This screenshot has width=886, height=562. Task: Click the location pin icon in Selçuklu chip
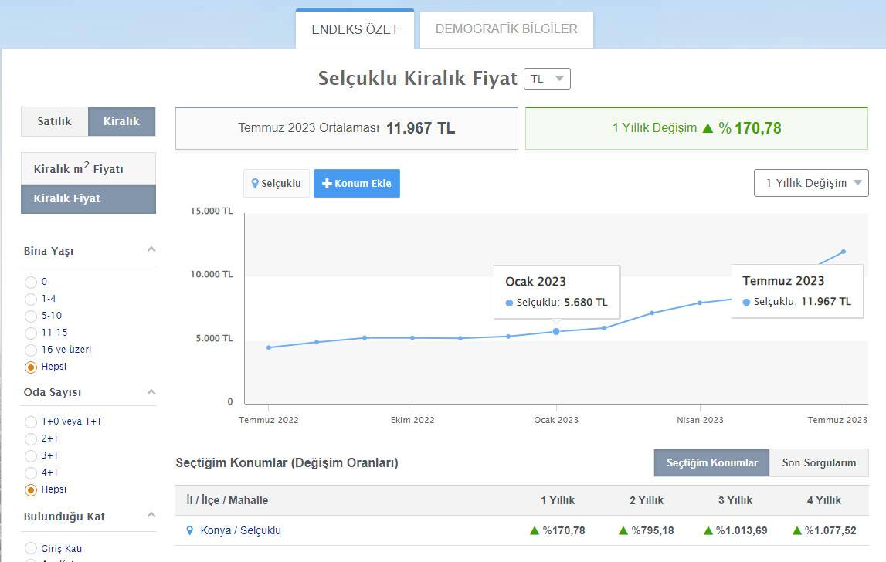(x=255, y=184)
